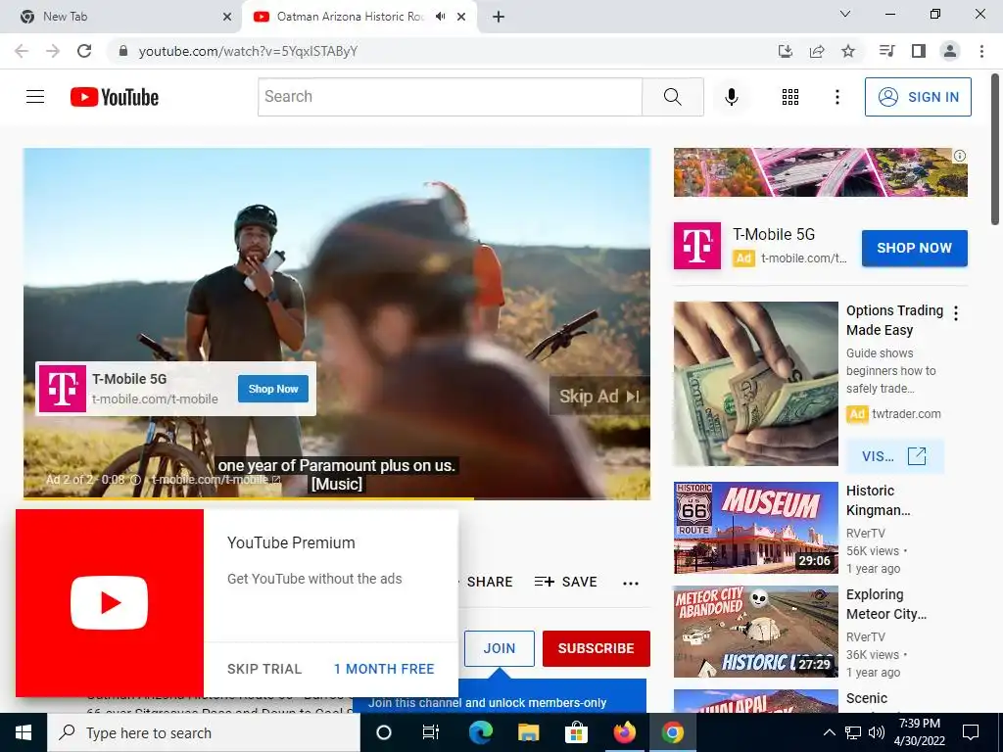This screenshot has width=1003, height=752.
Task: Click the search magnifier button
Action: point(672,97)
